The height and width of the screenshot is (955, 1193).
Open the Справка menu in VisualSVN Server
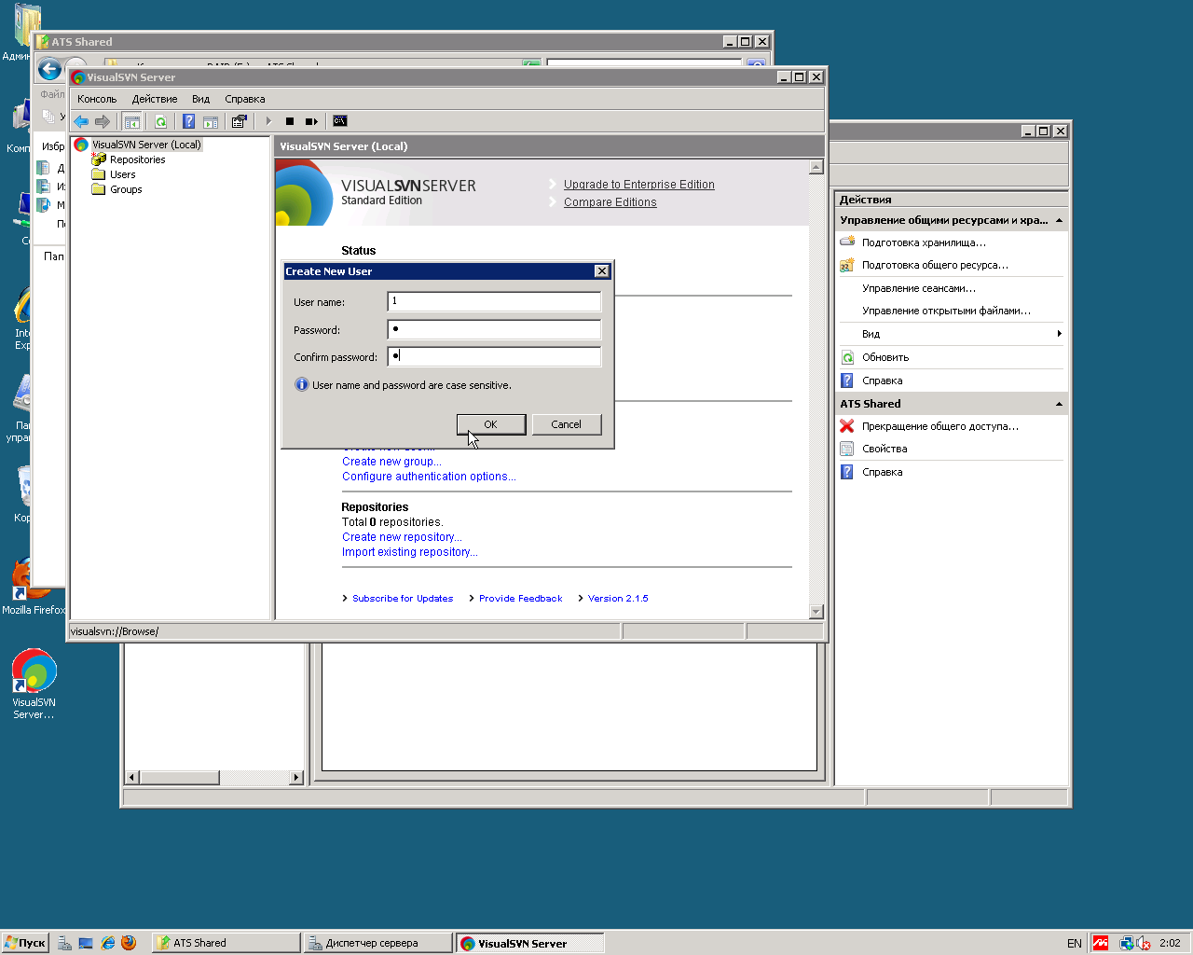[x=245, y=99]
